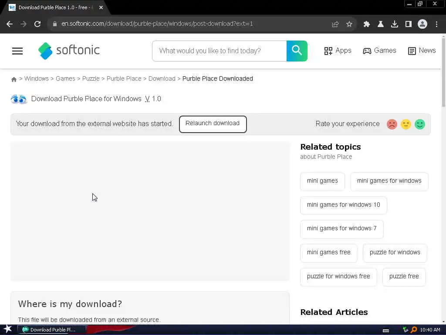The height and width of the screenshot is (335, 446).
Task: Click the address bar URL
Action: tap(157, 24)
